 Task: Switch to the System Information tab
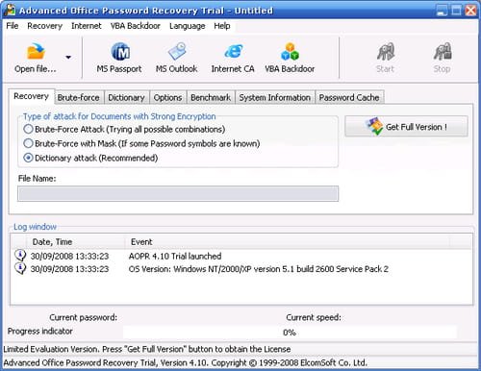275,97
